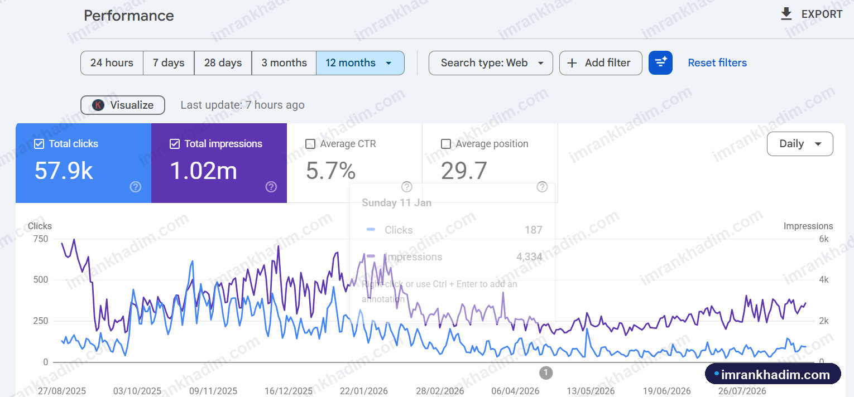Click the 03/10/2025 axis date label
Screen dimensions: 854x397
137,391
